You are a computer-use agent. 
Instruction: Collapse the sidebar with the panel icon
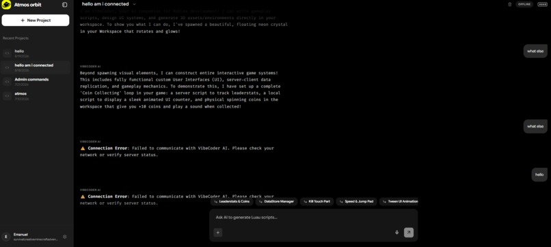click(65, 5)
